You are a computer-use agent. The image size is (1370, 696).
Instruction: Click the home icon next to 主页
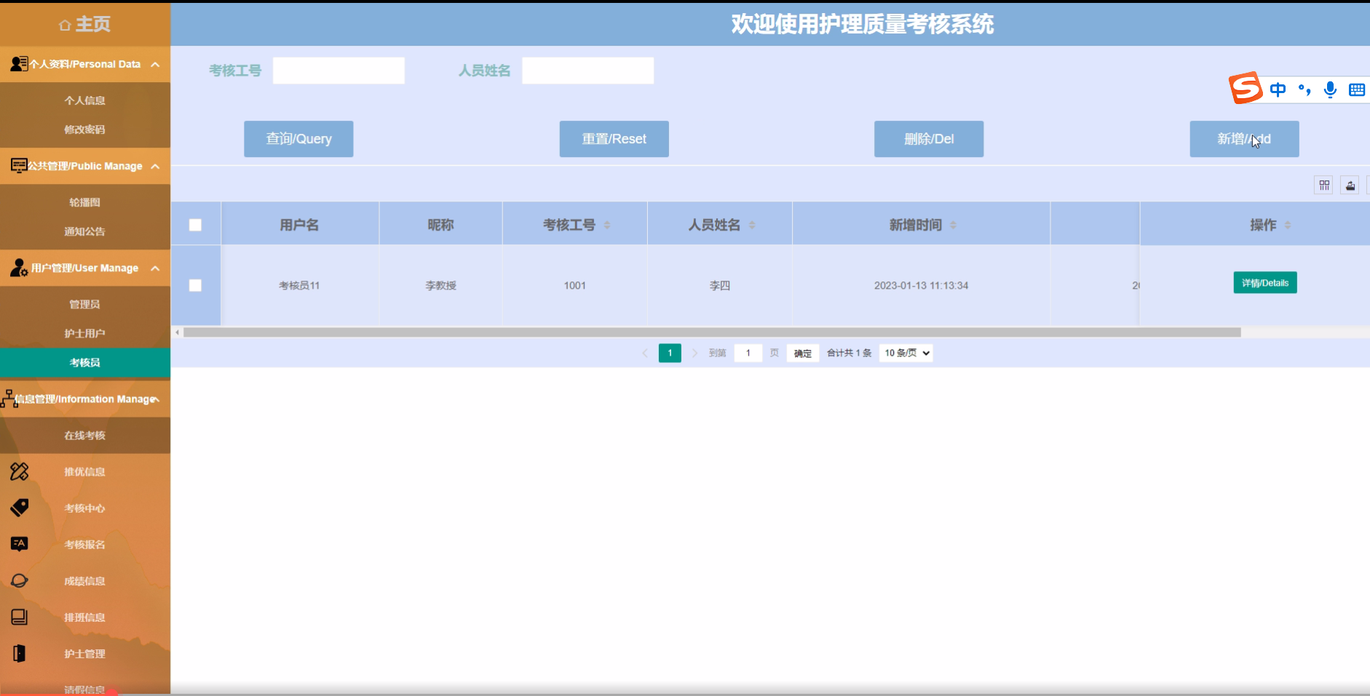[65, 25]
